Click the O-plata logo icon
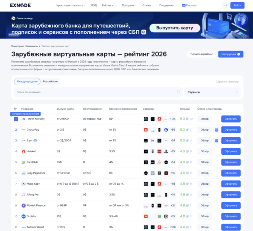 (x=24, y=216)
